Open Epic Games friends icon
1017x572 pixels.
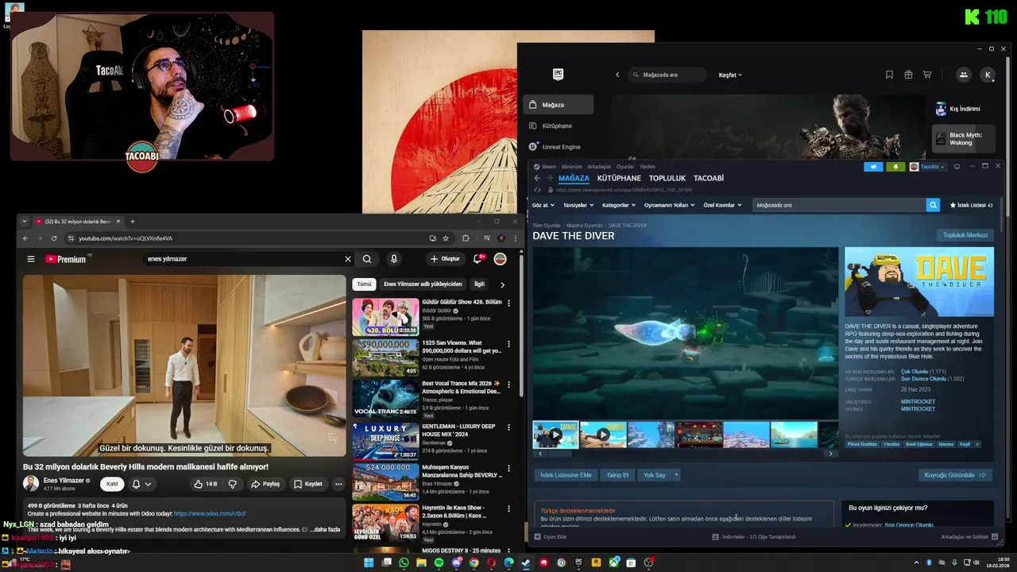click(x=963, y=75)
